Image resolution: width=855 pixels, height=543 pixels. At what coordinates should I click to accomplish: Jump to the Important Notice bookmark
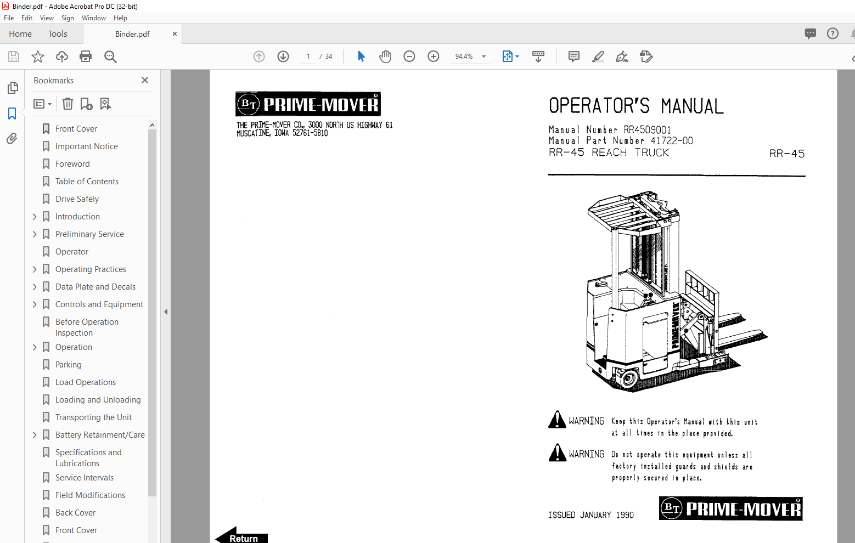pos(86,146)
